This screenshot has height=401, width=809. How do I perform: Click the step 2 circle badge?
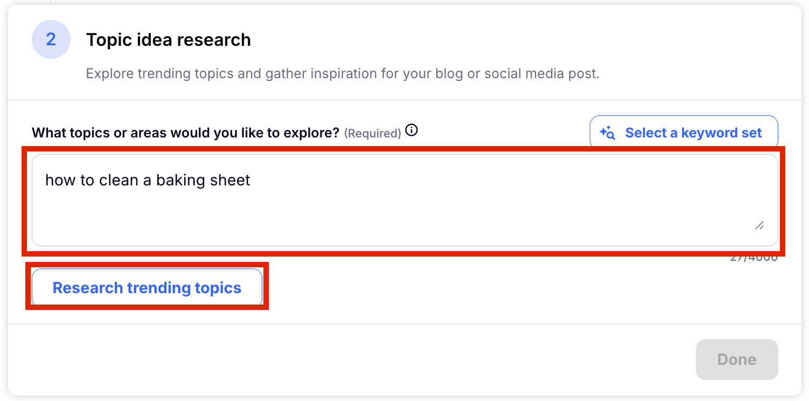coord(51,39)
